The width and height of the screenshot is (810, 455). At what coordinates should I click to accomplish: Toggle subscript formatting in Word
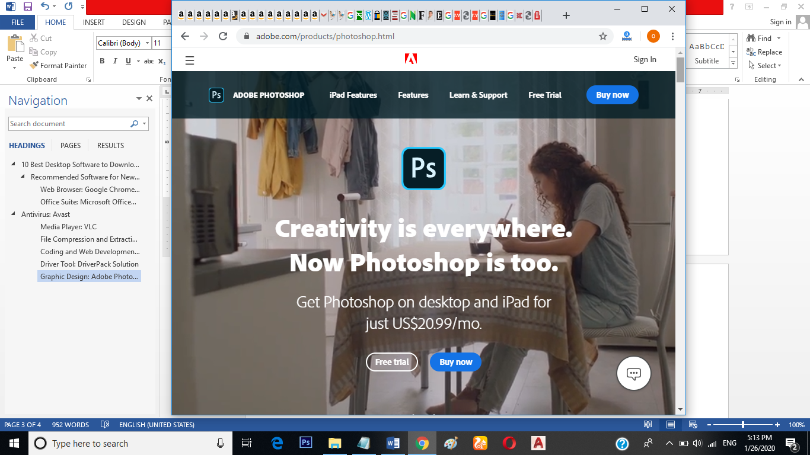point(162,61)
